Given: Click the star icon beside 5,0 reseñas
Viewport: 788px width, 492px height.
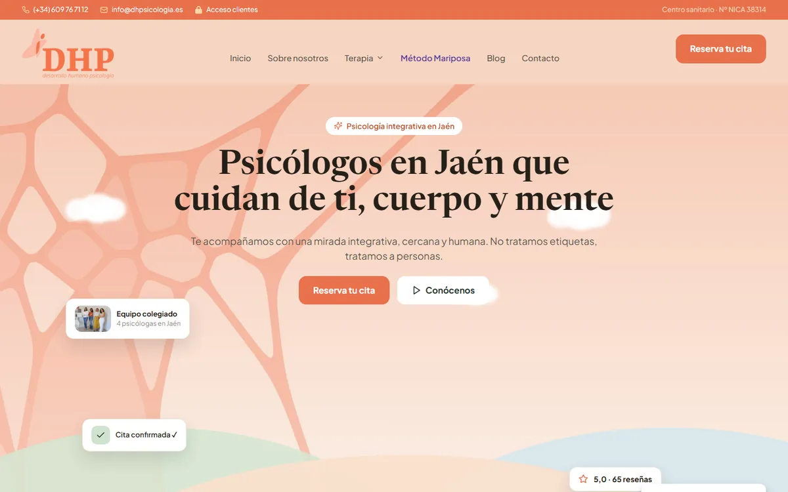Looking at the screenshot, I should [583, 480].
